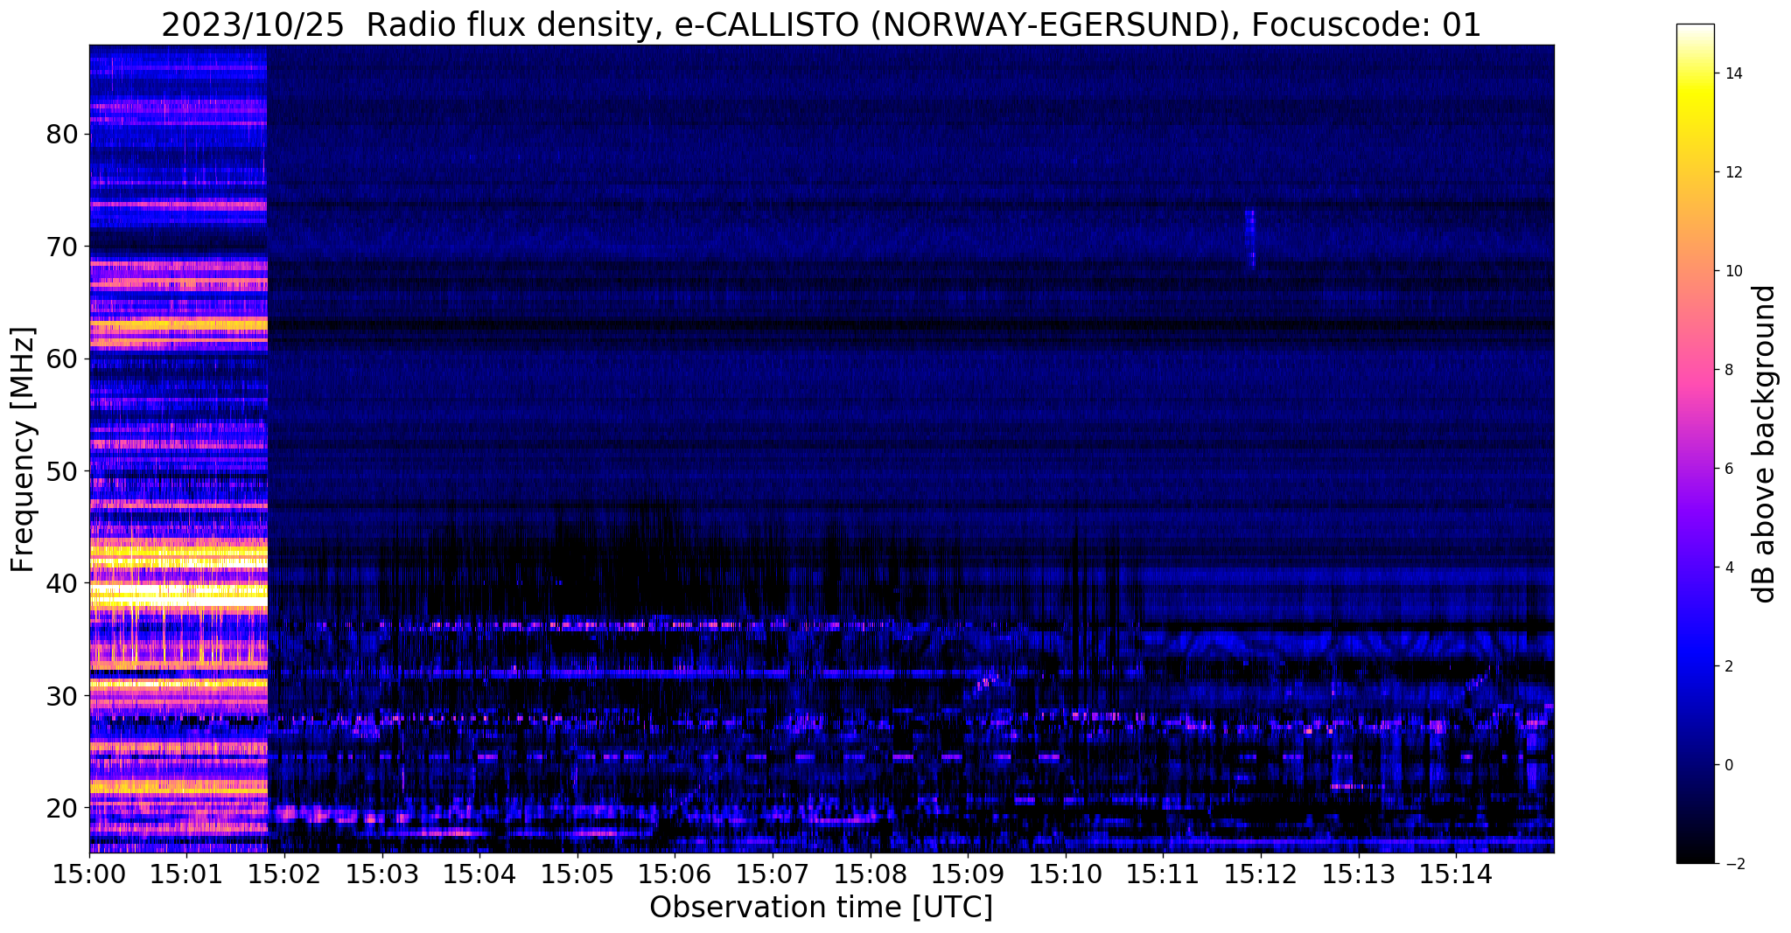This screenshot has height=933, width=1791.
Task: Click the 15:12 time tick label
Action: (x=1261, y=874)
